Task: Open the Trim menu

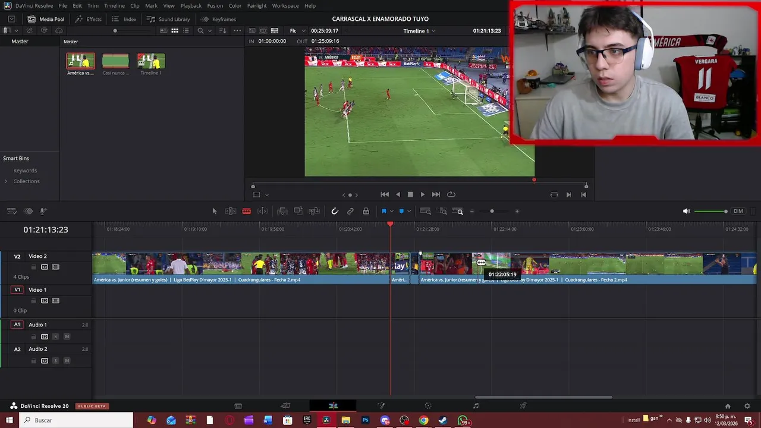Action: (x=93, y=5)
